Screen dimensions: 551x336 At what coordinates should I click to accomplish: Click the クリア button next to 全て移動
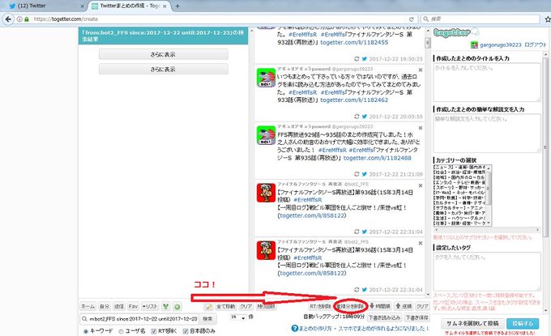(x=246, y=307)
